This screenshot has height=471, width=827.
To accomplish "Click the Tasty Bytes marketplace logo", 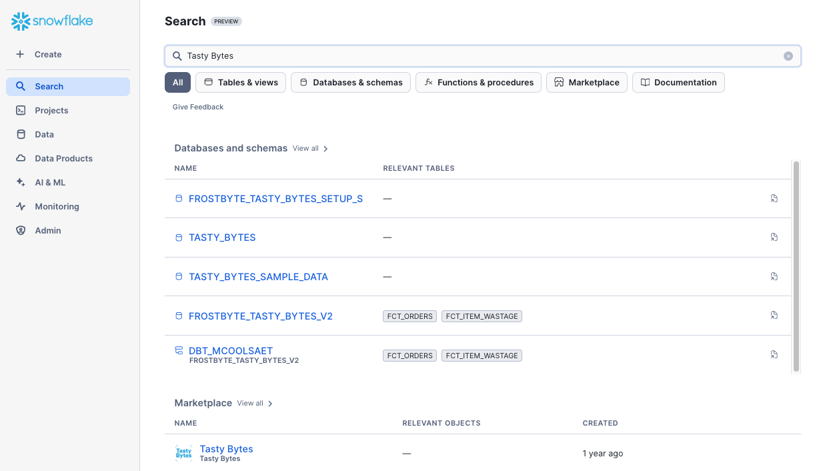I will 183,453.
